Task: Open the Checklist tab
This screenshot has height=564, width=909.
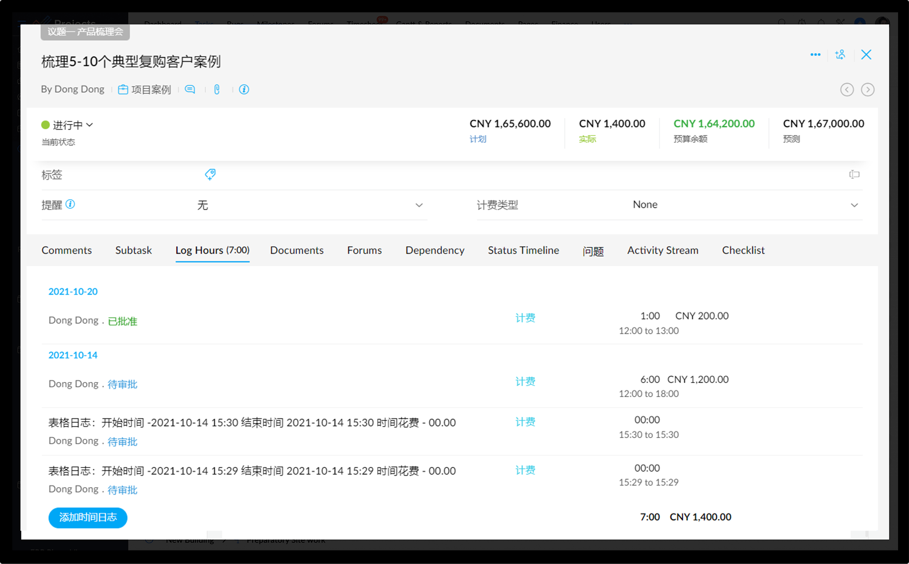Action: coord(743,250)
